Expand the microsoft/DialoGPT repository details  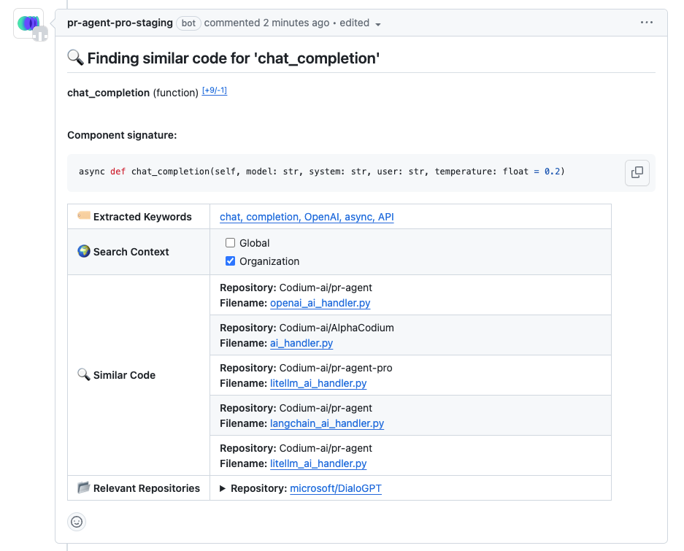tap(223, 488)
